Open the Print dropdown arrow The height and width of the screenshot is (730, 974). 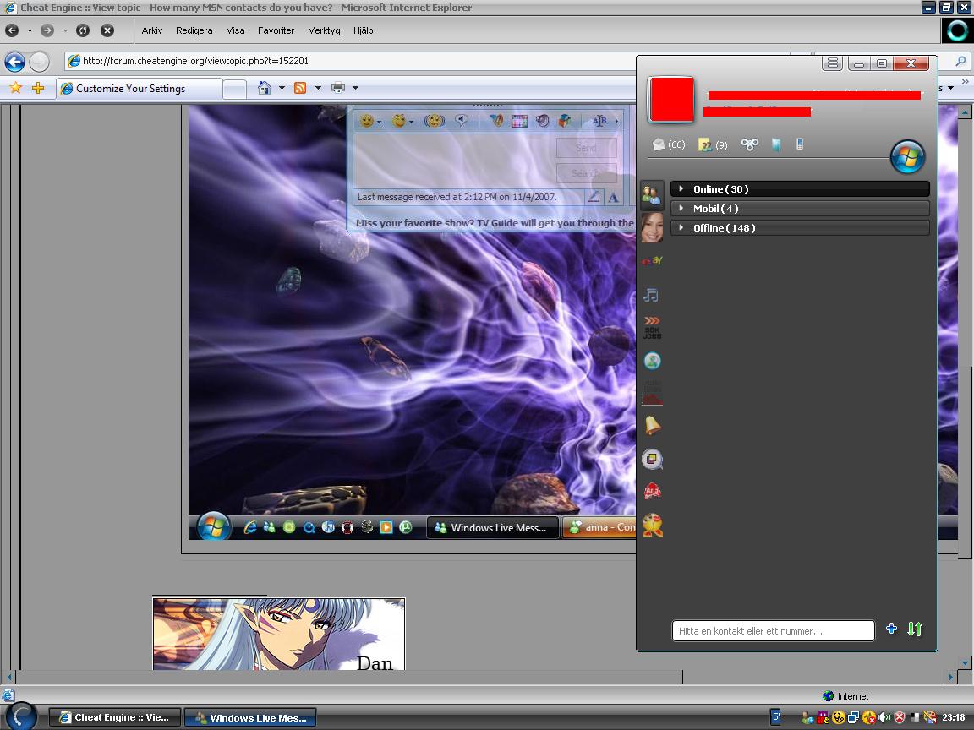pyautogui.click(x=356, y=88)
